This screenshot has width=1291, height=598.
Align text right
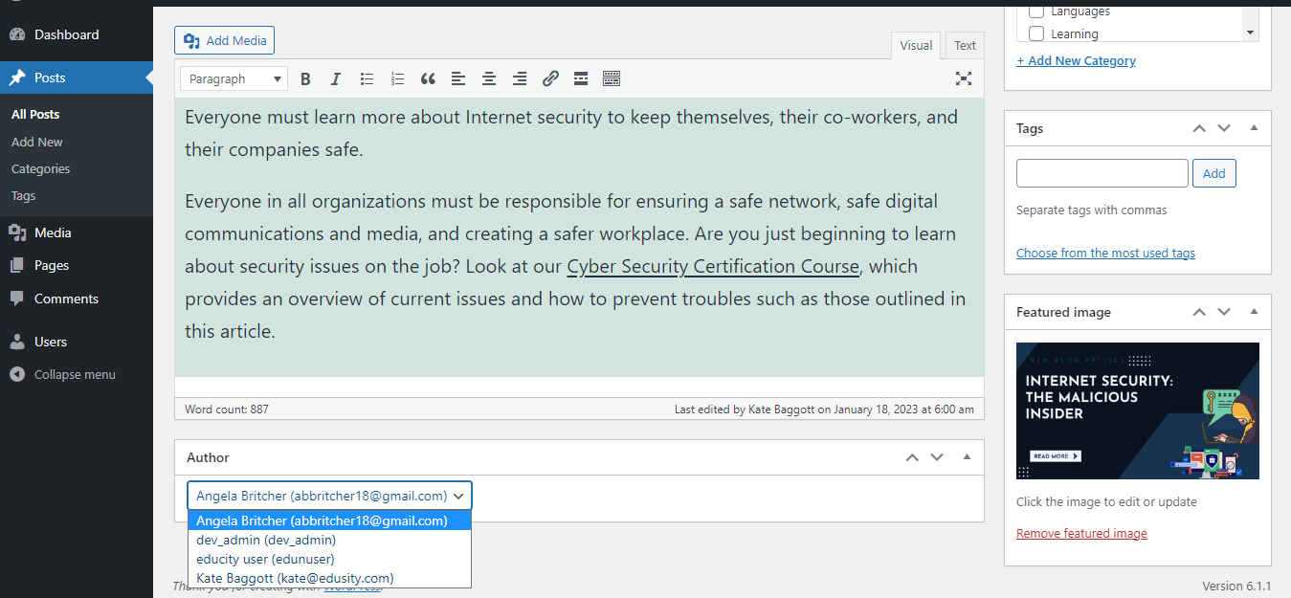(520, 78)
